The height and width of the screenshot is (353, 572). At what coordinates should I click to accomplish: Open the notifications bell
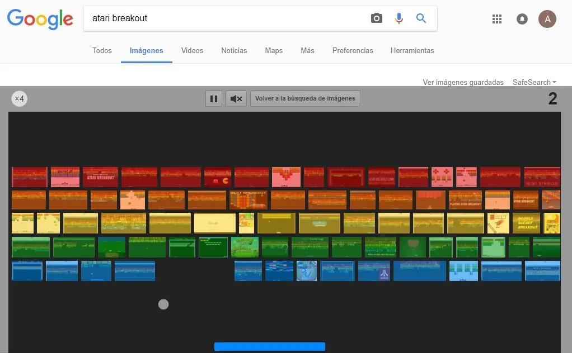522,19
